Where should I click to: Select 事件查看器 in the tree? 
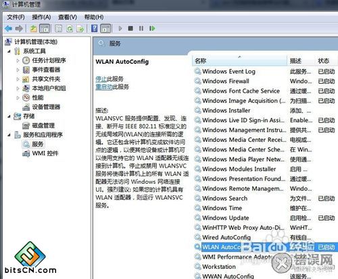46,70
